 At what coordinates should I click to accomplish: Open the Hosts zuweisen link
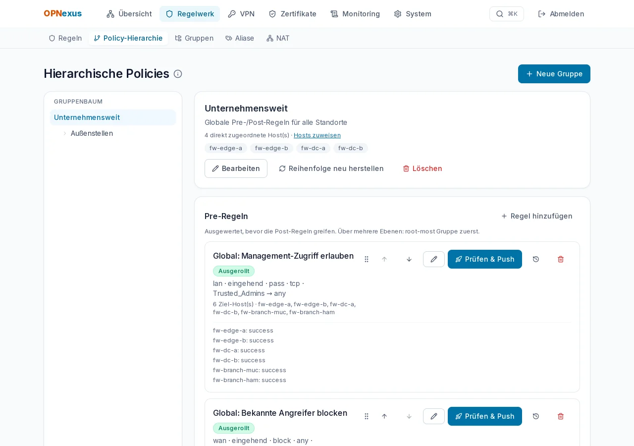click(317, 135)
